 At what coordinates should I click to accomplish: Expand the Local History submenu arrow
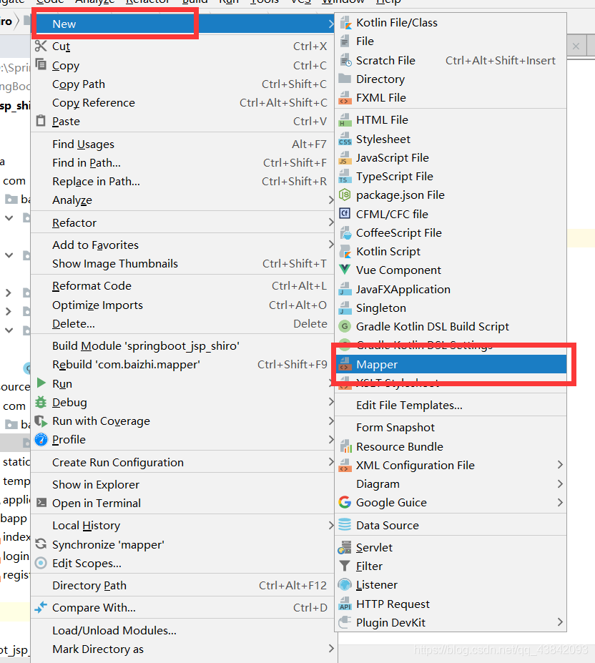click(x=330, y=525)
